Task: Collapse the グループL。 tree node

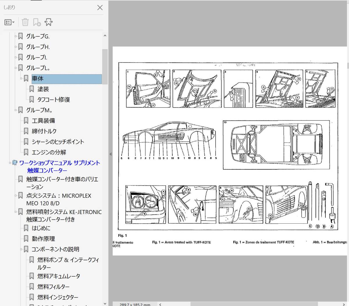Action: 16,68
